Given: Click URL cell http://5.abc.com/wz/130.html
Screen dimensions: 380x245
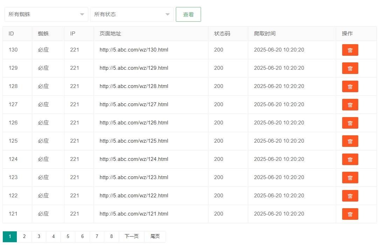Looking at the screenshot, I should [x=134, y=50].
